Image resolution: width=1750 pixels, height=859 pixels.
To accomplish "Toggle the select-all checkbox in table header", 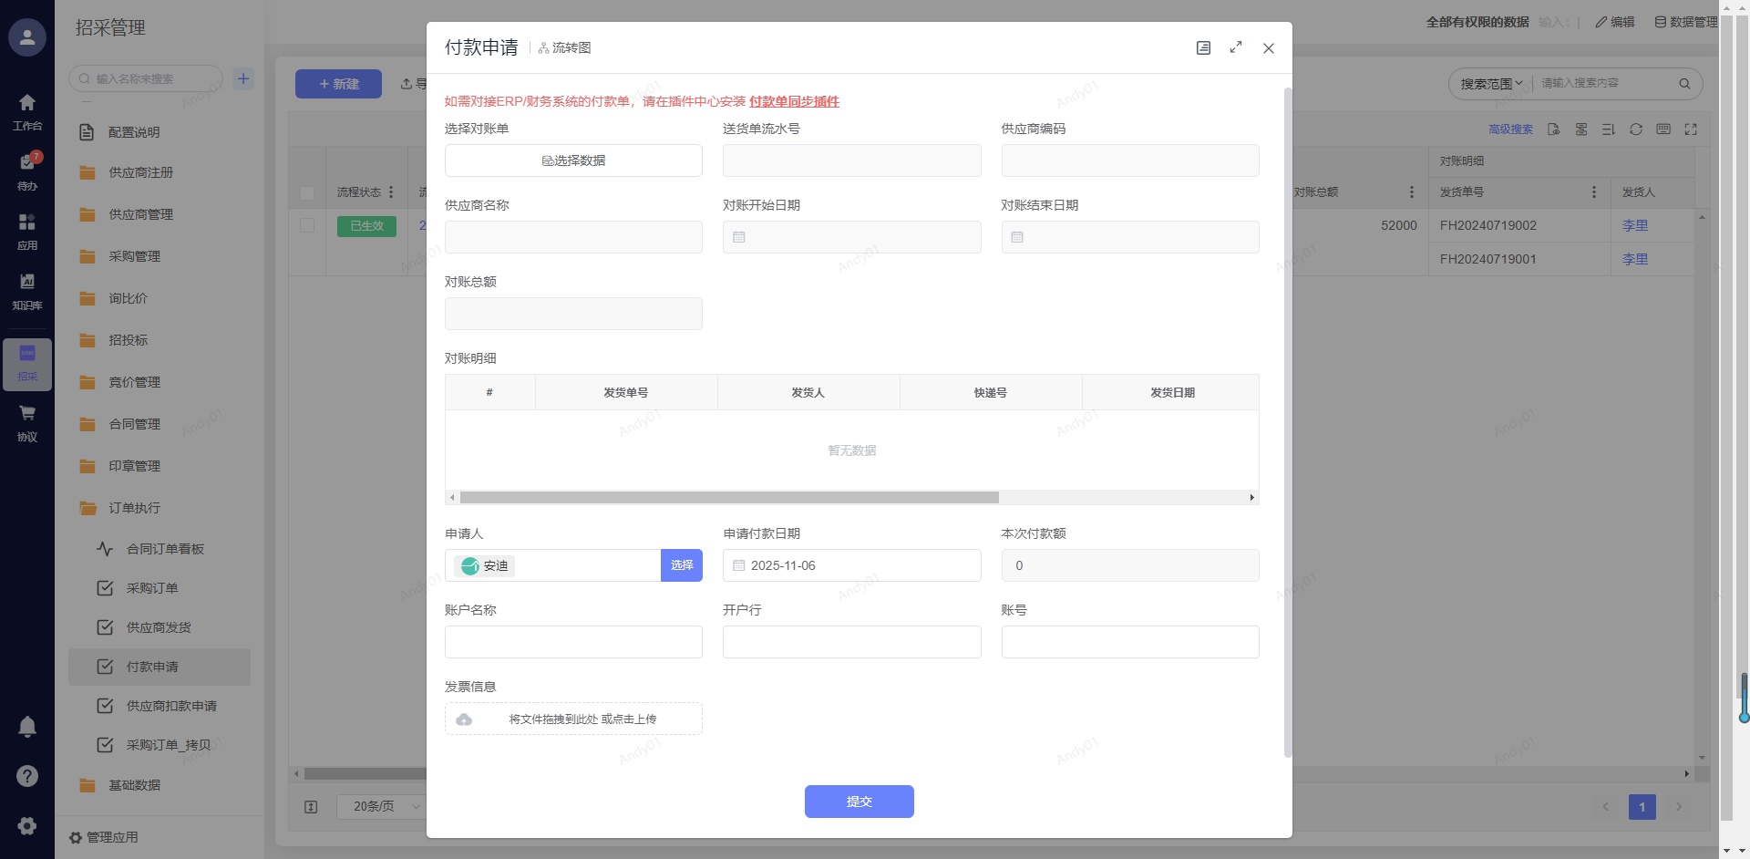I will tap(307, 192).
